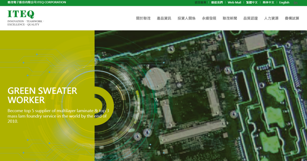The height and width of the screenshot is (161, 307).
Task: Click the multilayer laminate banner description
Action: tap(58, 116)
